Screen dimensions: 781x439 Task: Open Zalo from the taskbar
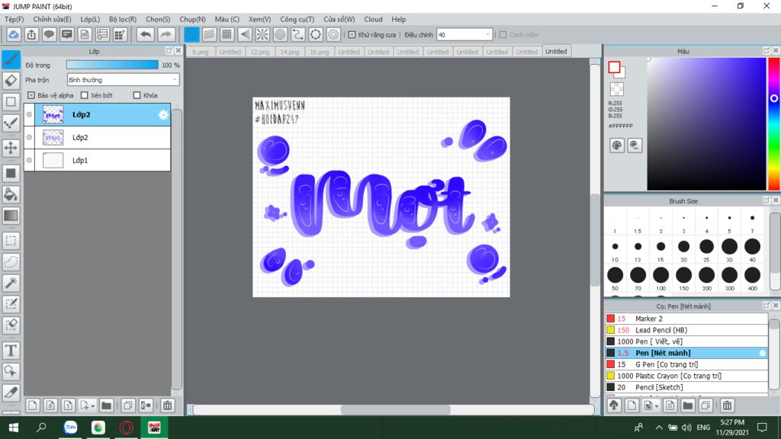70,427
